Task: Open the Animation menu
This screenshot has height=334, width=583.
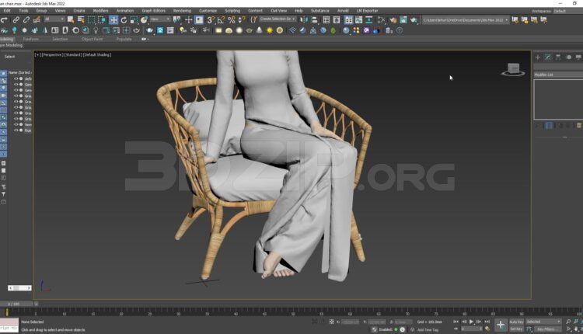Action: tap(125, 11)
